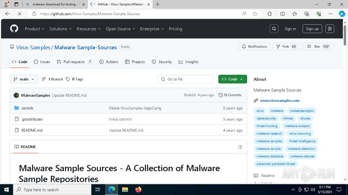This screenshot has width=348, height=195.
Task: Open GitHub search magnifier icon
Action: tap(274, 29)
